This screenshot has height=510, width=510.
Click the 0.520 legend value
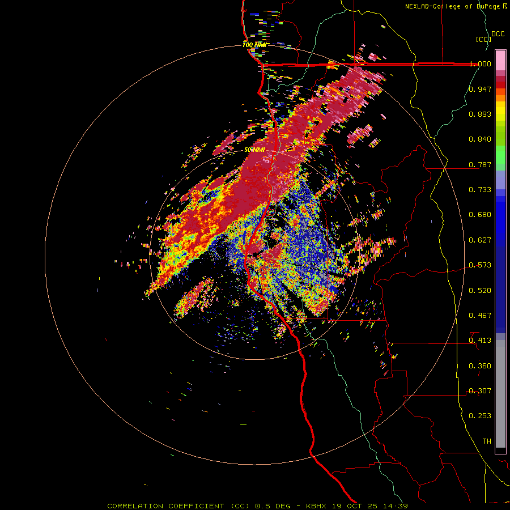point(480,291)
